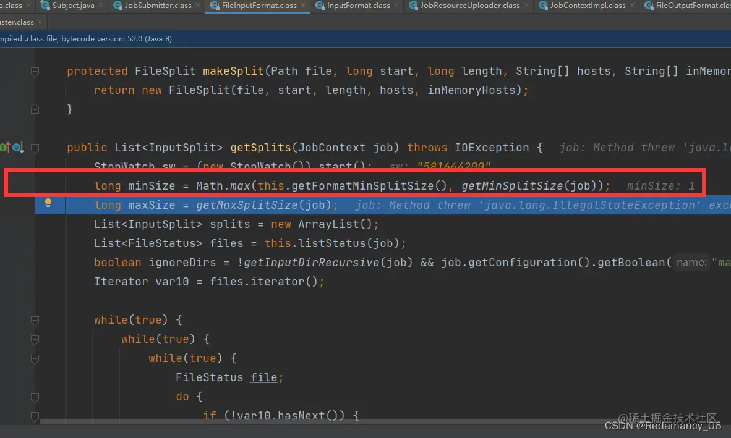The image size is (731, 438).
Task: Click the overridden-method gutter icon beside getSplits
Action: click(x=18, y=148)
